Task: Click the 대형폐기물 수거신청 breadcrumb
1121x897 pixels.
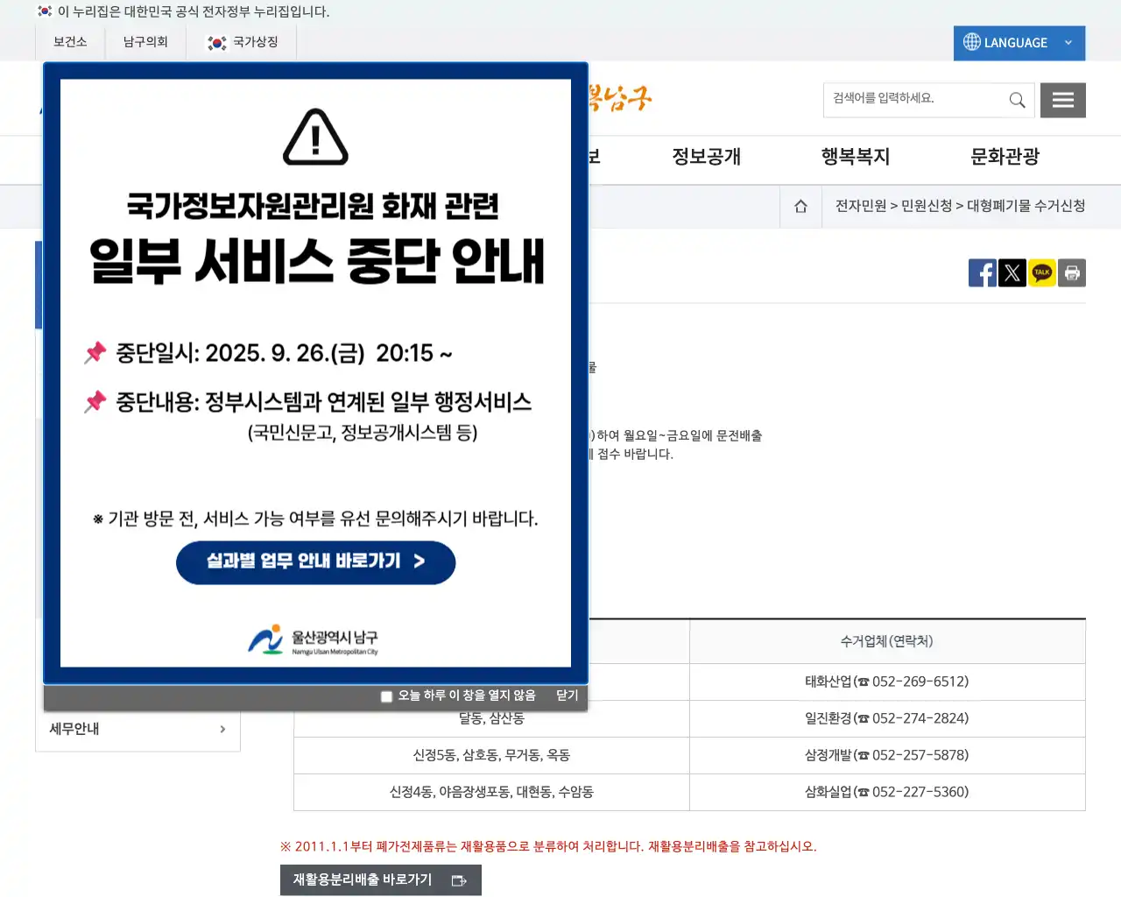Action: (x=1026, y=206)
